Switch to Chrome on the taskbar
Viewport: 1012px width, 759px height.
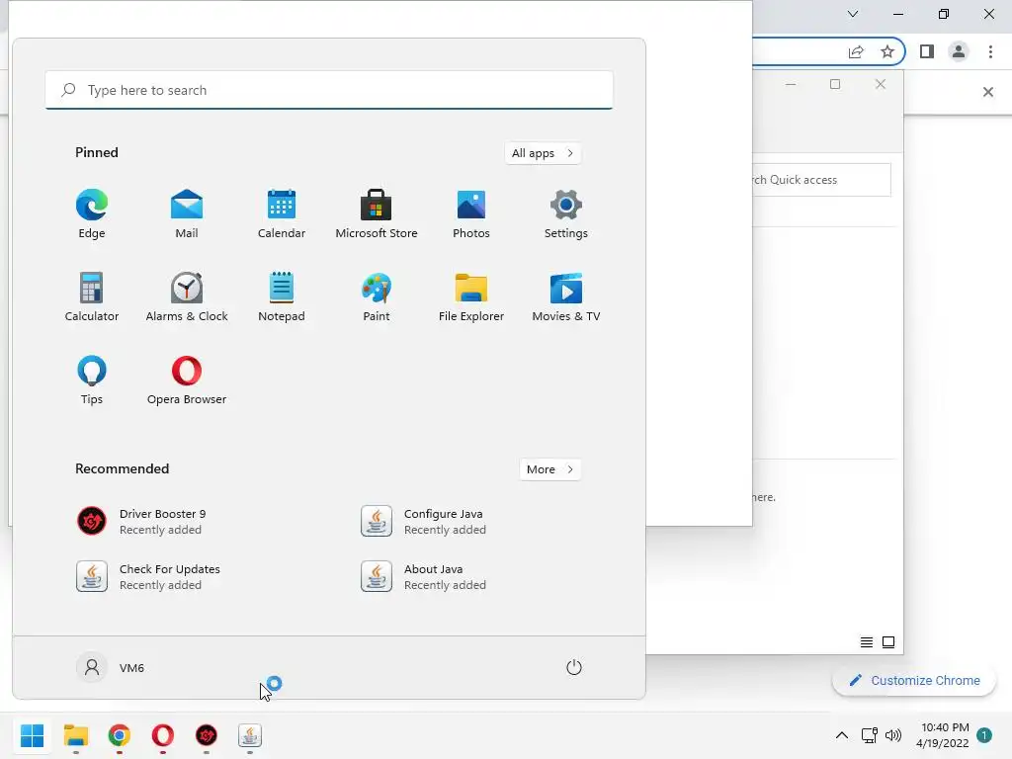(x=120, y=735)
